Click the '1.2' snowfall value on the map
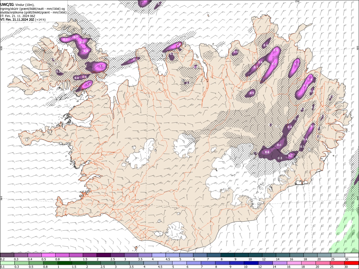Viewport: 359px width, 269px height. tap(297, 64)
